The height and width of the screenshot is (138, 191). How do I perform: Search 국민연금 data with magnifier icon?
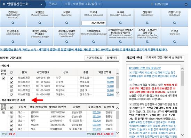40,23
